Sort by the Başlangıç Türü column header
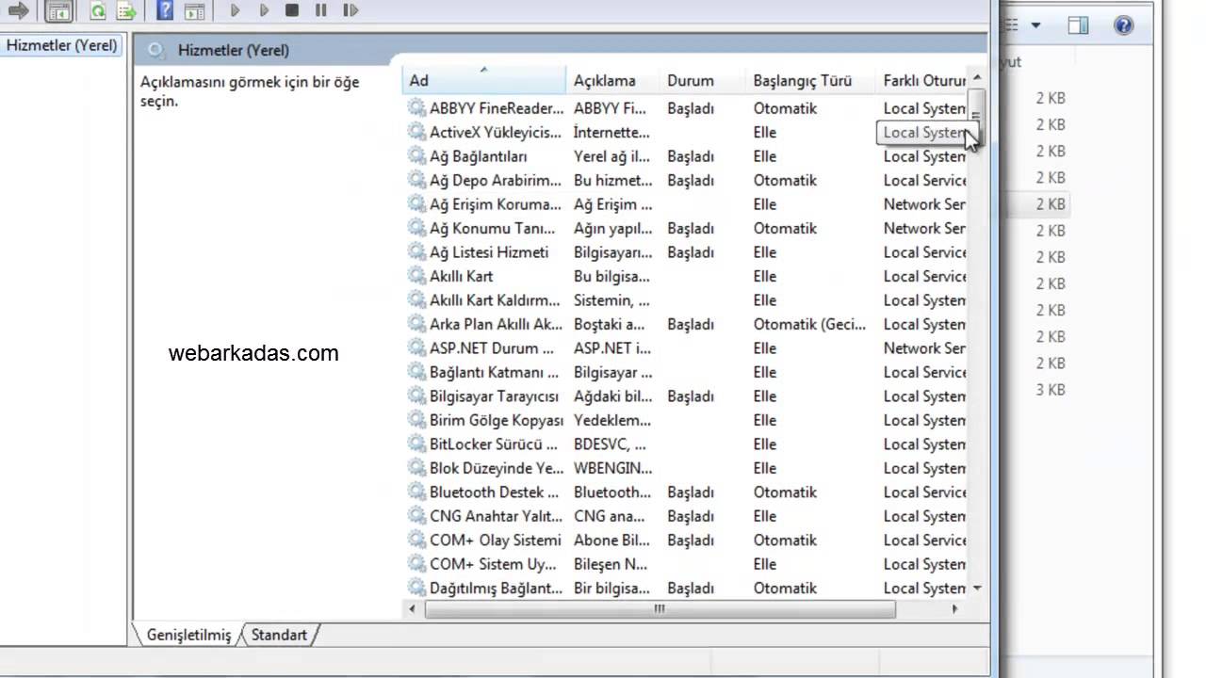This screenshot has height=678, width=1206. (810, 81)
